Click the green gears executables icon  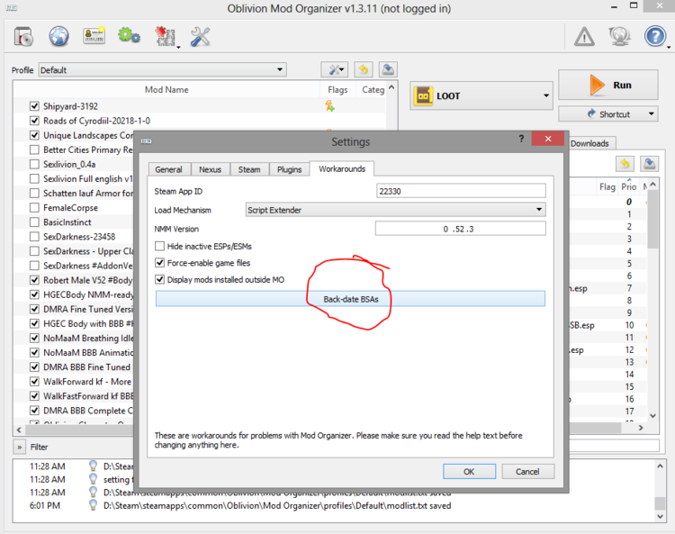[129, 35]
